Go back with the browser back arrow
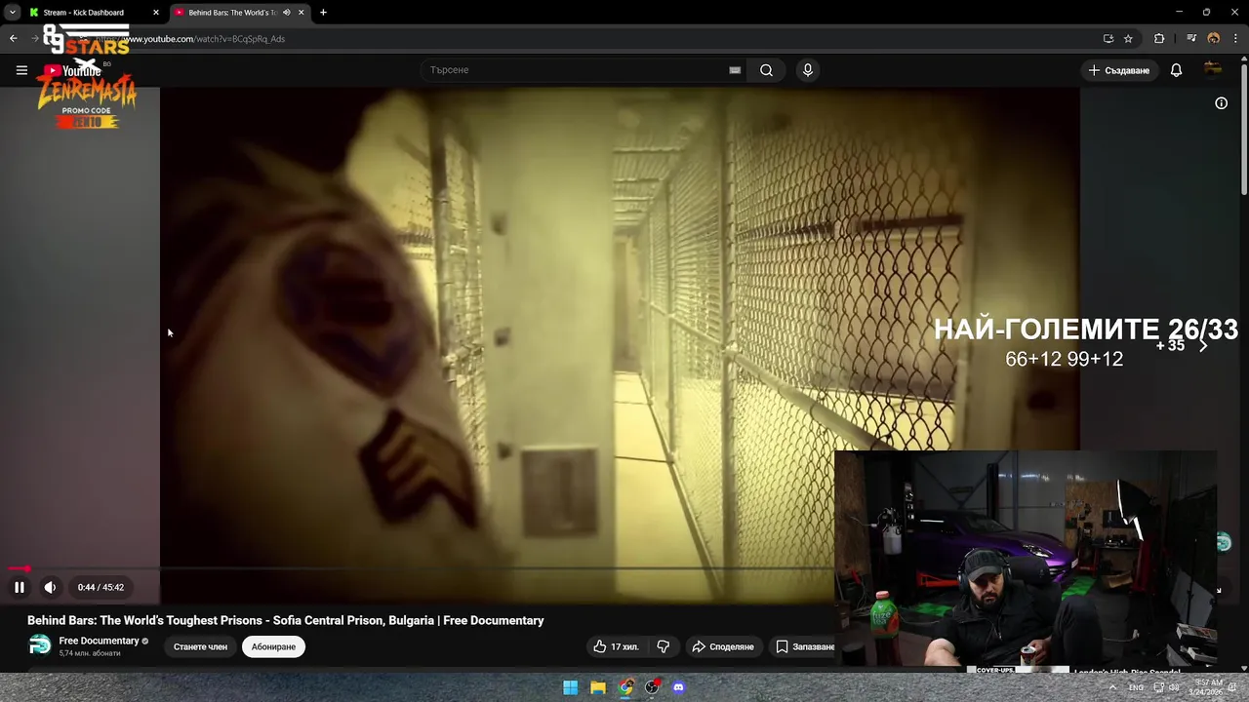The height and width of the screenshot is (702, 1249). (13, 39)
